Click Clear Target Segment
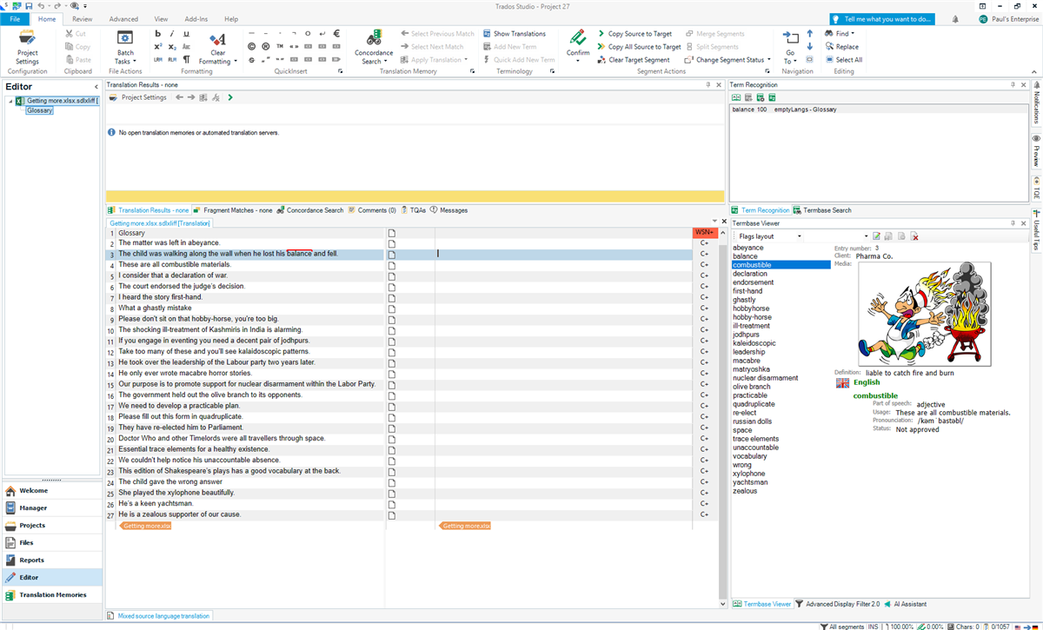Viewport: 1043px width, 630px height. 634,60
